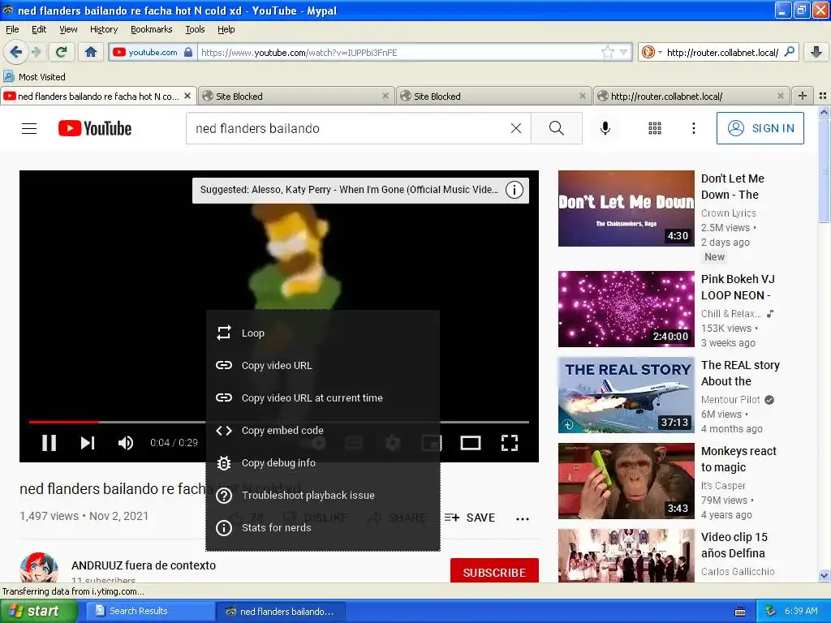Open the History menu
This screenshot has height=623, width=831.
(x=103, y=29)
